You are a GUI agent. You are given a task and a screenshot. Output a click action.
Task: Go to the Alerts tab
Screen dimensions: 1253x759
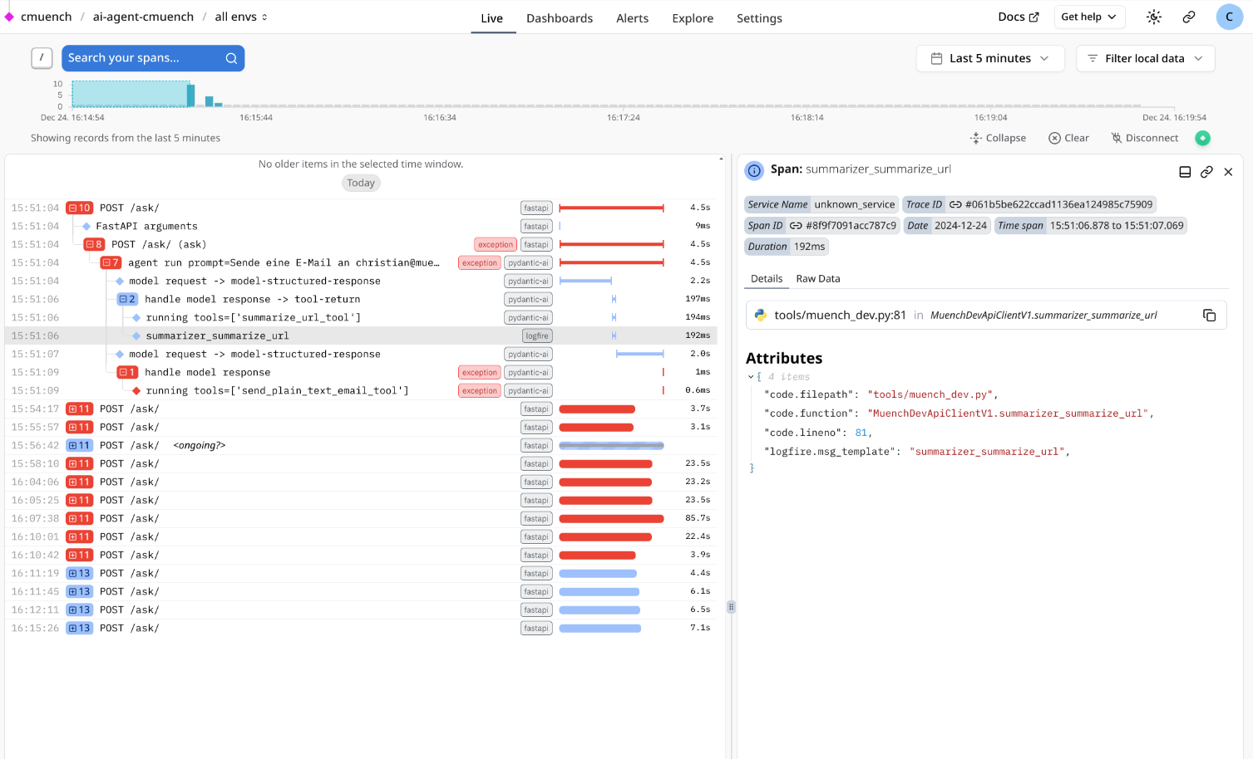[x=632, y=18]
